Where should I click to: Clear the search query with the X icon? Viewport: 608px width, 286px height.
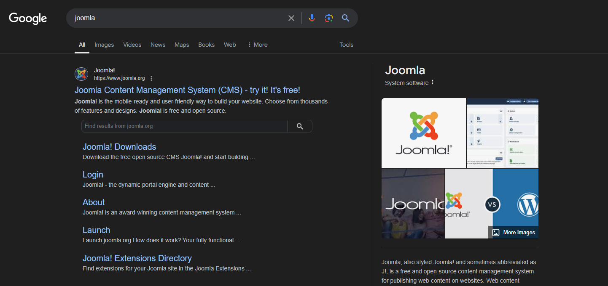coord(291,18)
